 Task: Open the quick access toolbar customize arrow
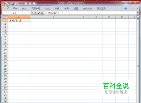pyautogui.click(x=39, y=4)
